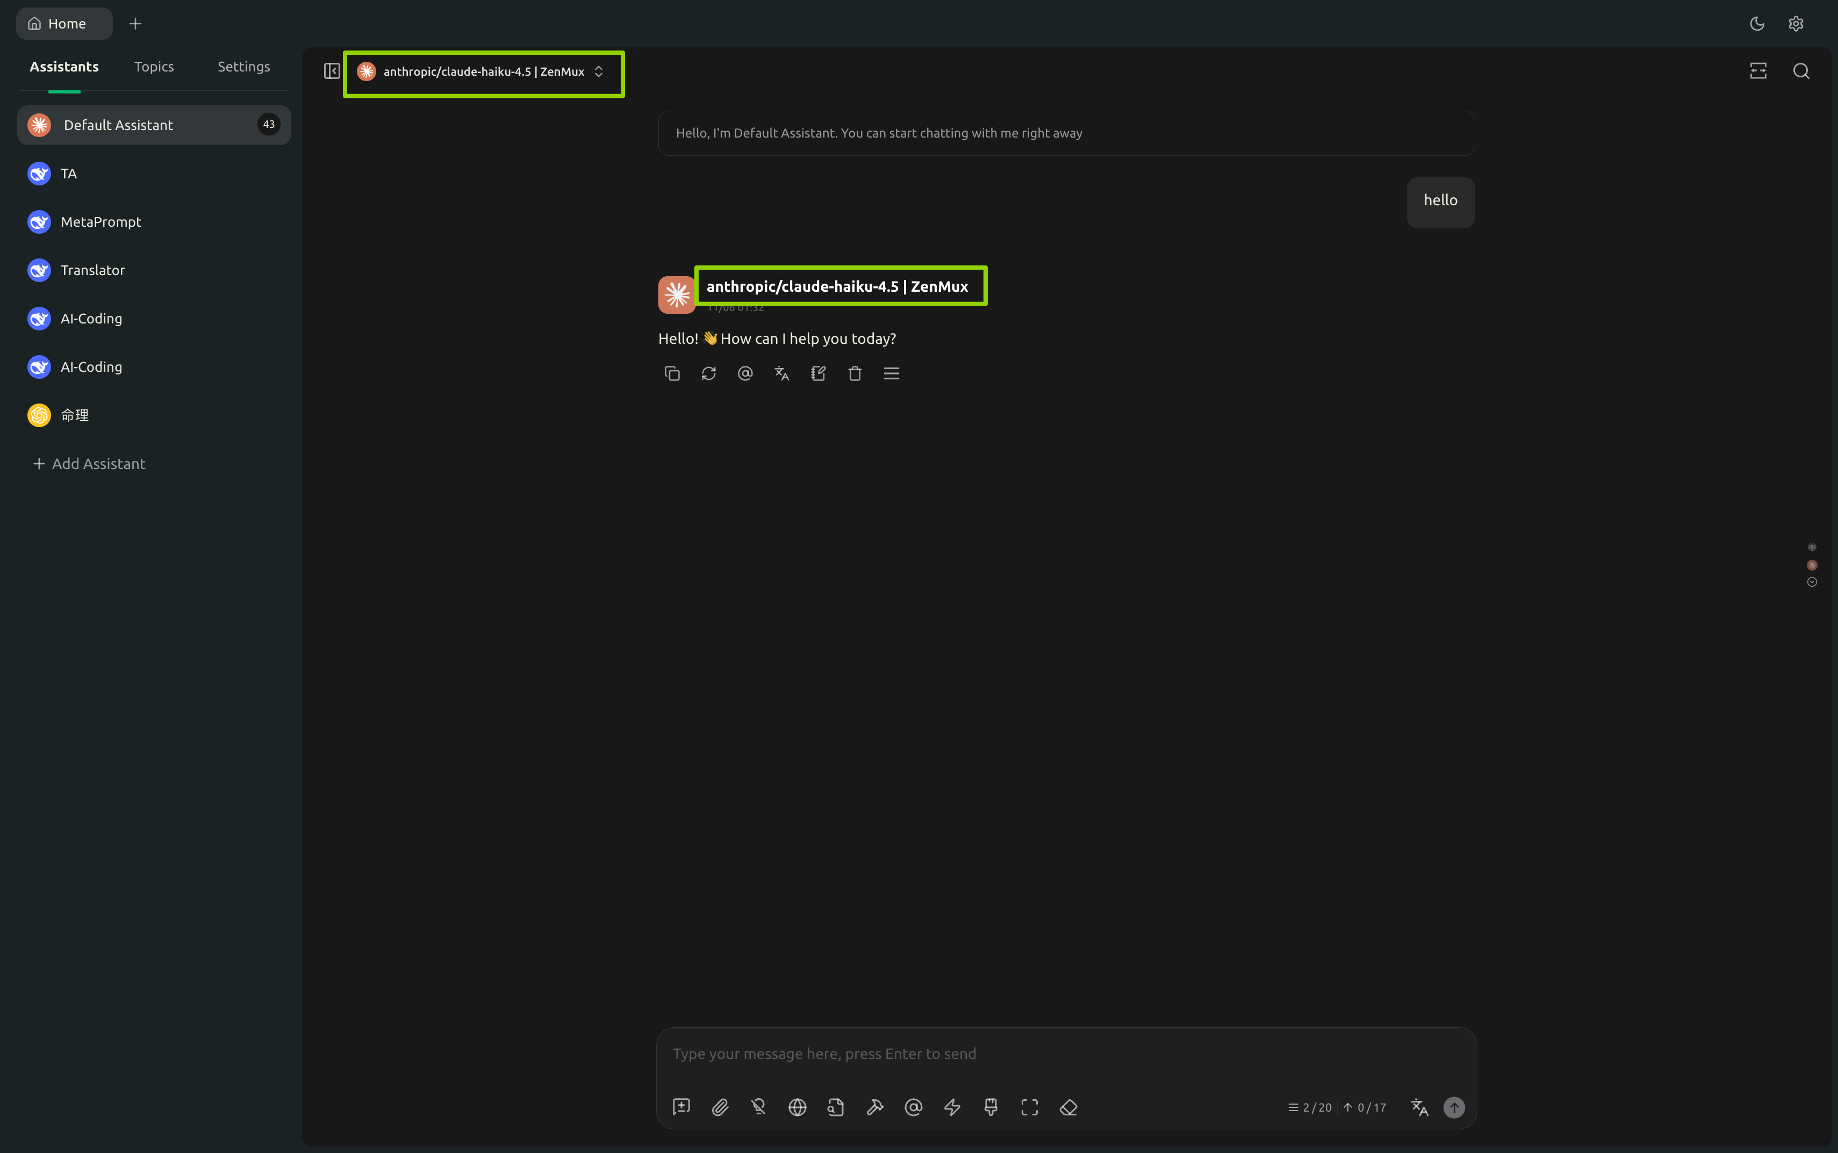This screenshot has height=1153, width=1838.
Task: Expand the input box to fullscreen
Action: [1030, 1107]
